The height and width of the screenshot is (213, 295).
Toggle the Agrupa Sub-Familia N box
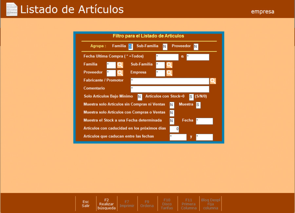(x=165, y=46)
